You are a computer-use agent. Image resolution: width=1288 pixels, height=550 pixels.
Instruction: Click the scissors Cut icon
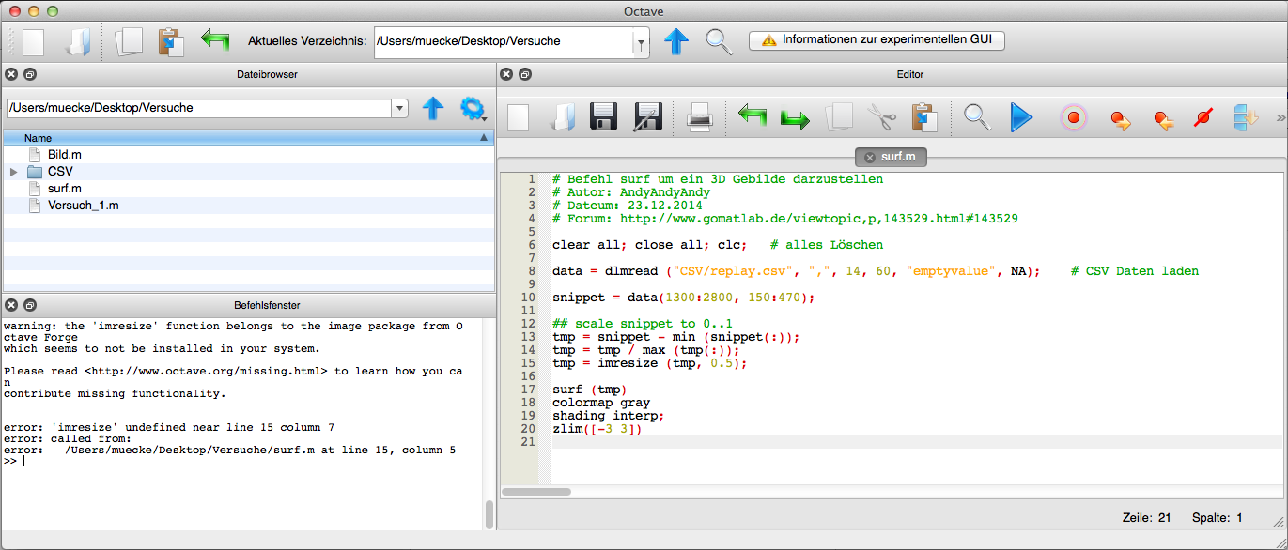click(881, 117)
